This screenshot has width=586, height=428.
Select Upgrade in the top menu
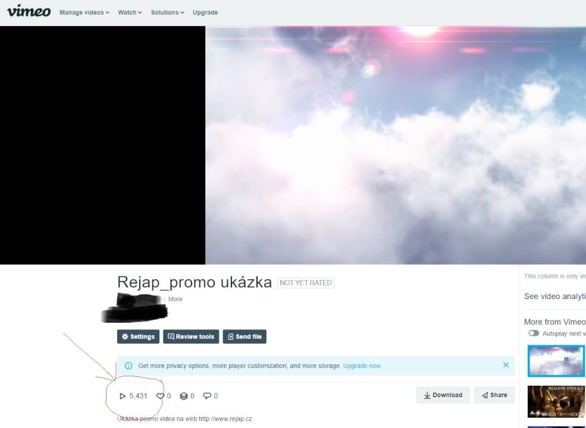[205, 12]
